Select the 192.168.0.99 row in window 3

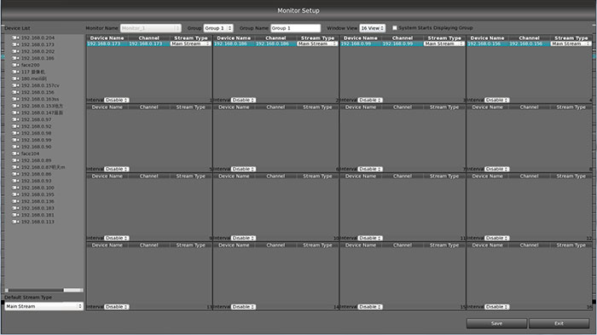point(403,43)
